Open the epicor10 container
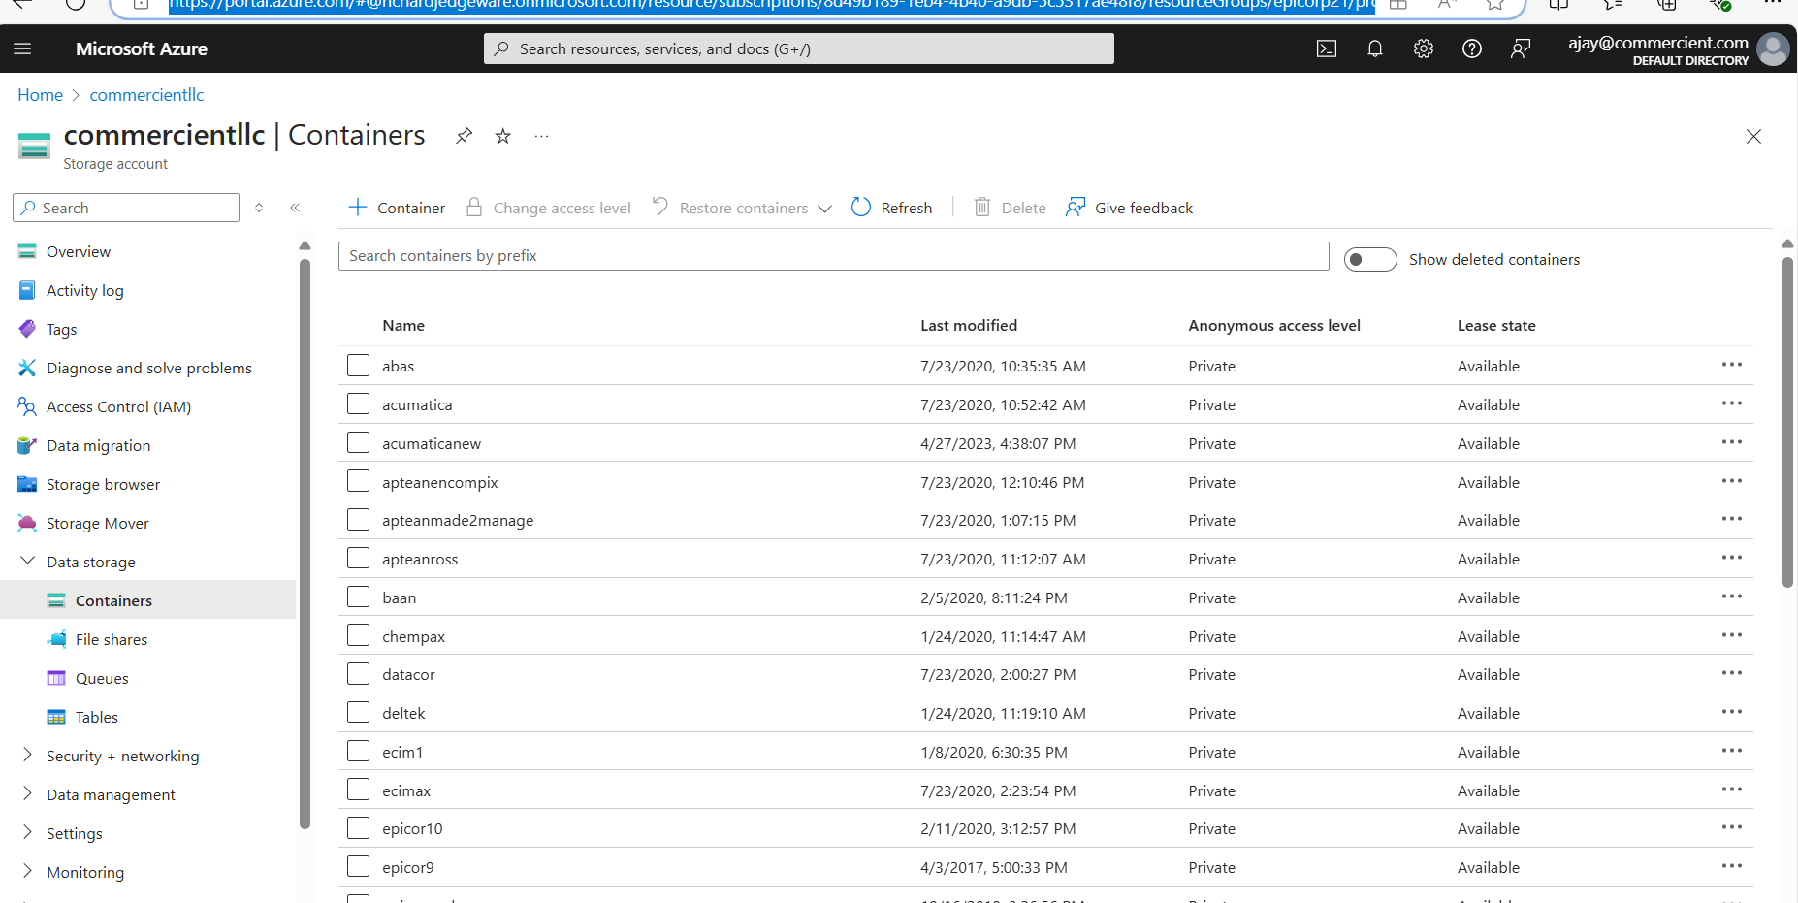Image resolution: width=1798 pixels, height=903 pixels. (412, 828)
